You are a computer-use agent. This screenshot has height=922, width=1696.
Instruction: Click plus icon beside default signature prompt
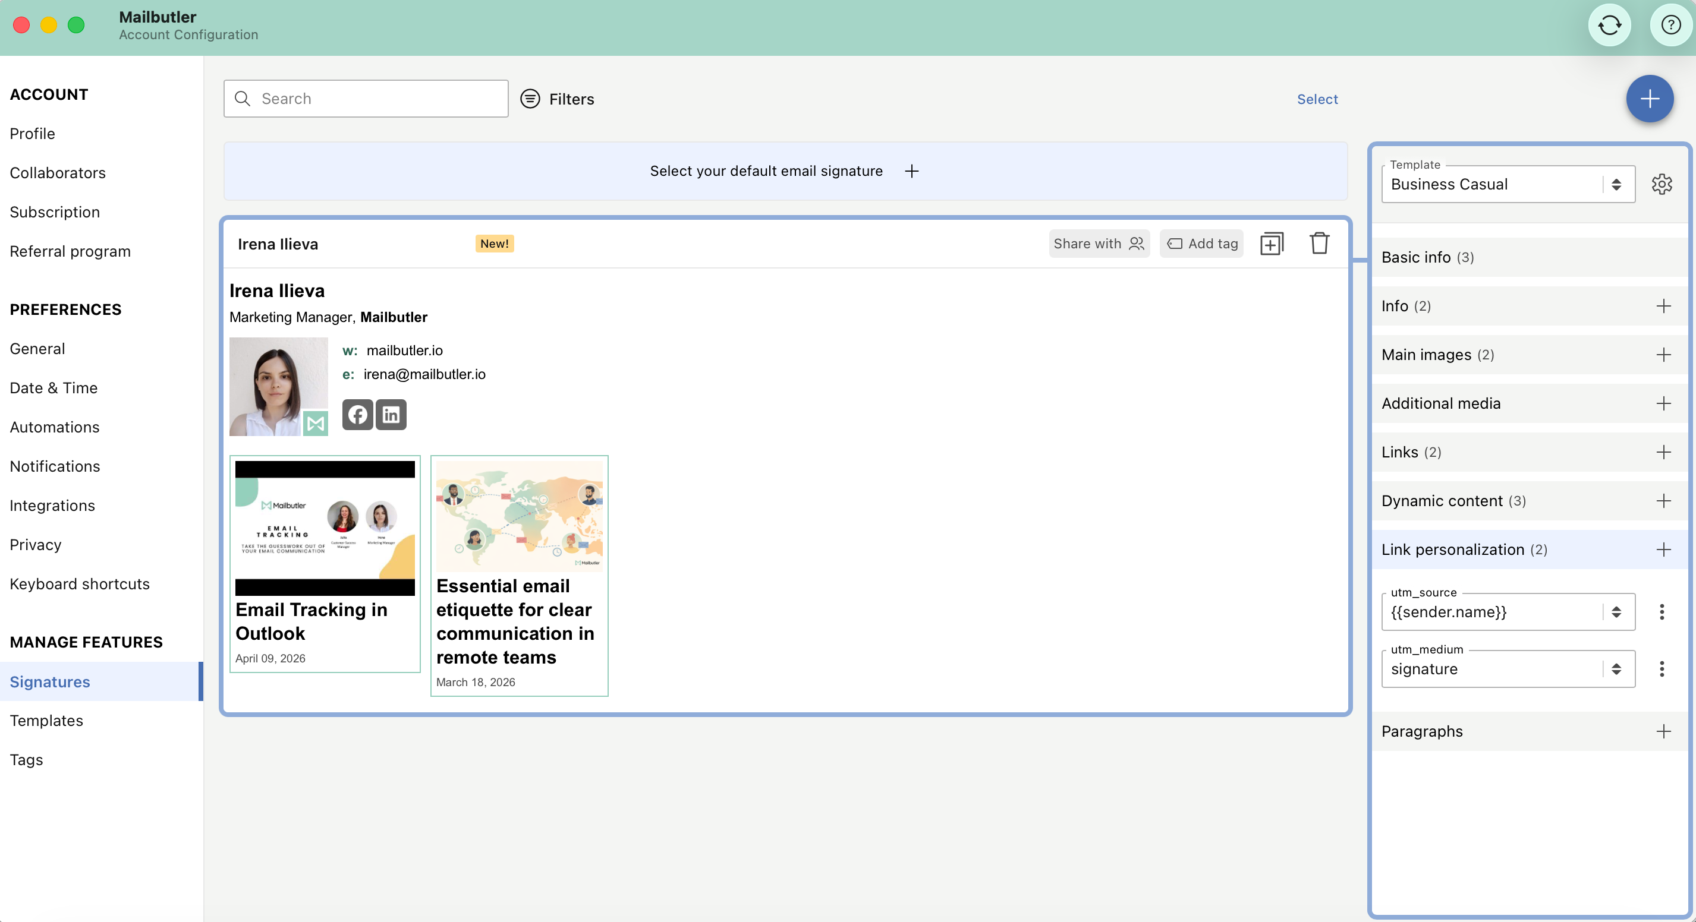pyautogui.click(x=912, y=171)
